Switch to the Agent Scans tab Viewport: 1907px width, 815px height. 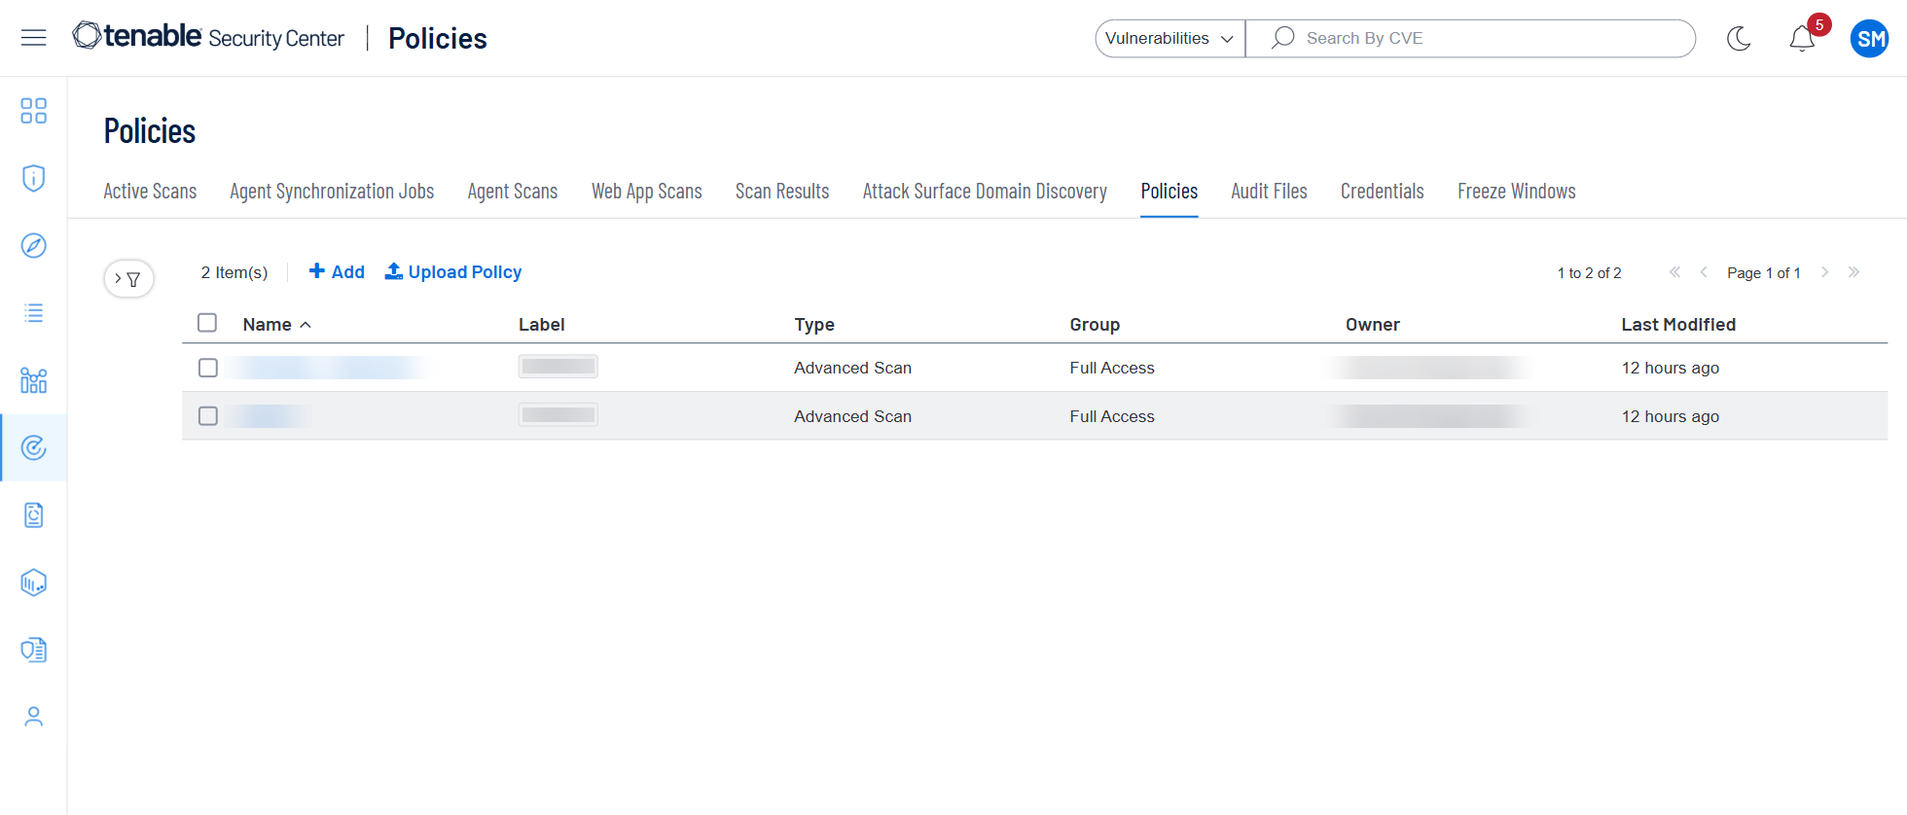(x=513, y=192)
